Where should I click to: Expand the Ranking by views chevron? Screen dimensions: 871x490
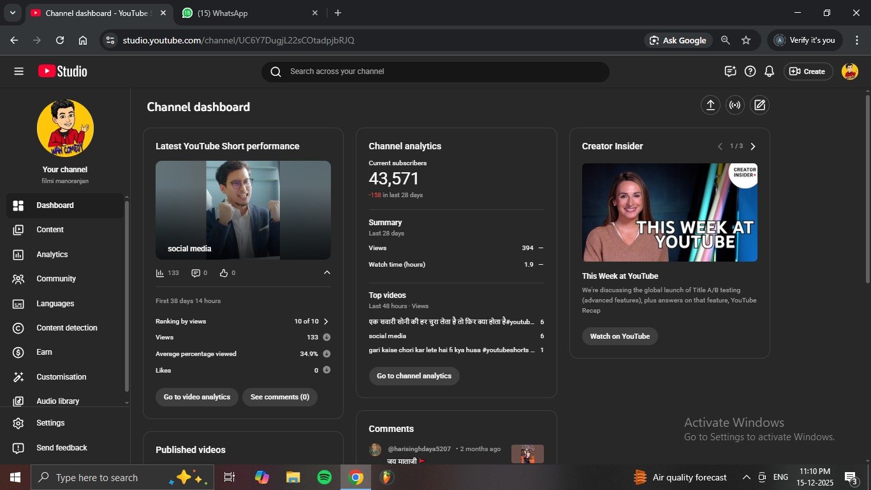(x=326, y=322)
